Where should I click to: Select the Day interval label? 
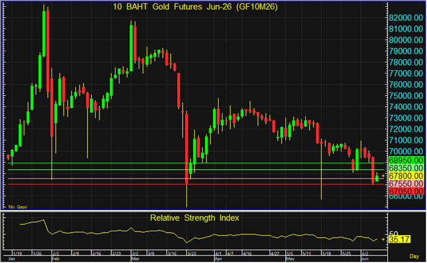tap(414, 256)
